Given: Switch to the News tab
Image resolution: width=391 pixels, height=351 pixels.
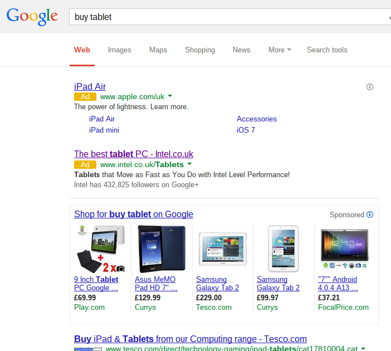Looking at the screenshot, I should (242, 50).
